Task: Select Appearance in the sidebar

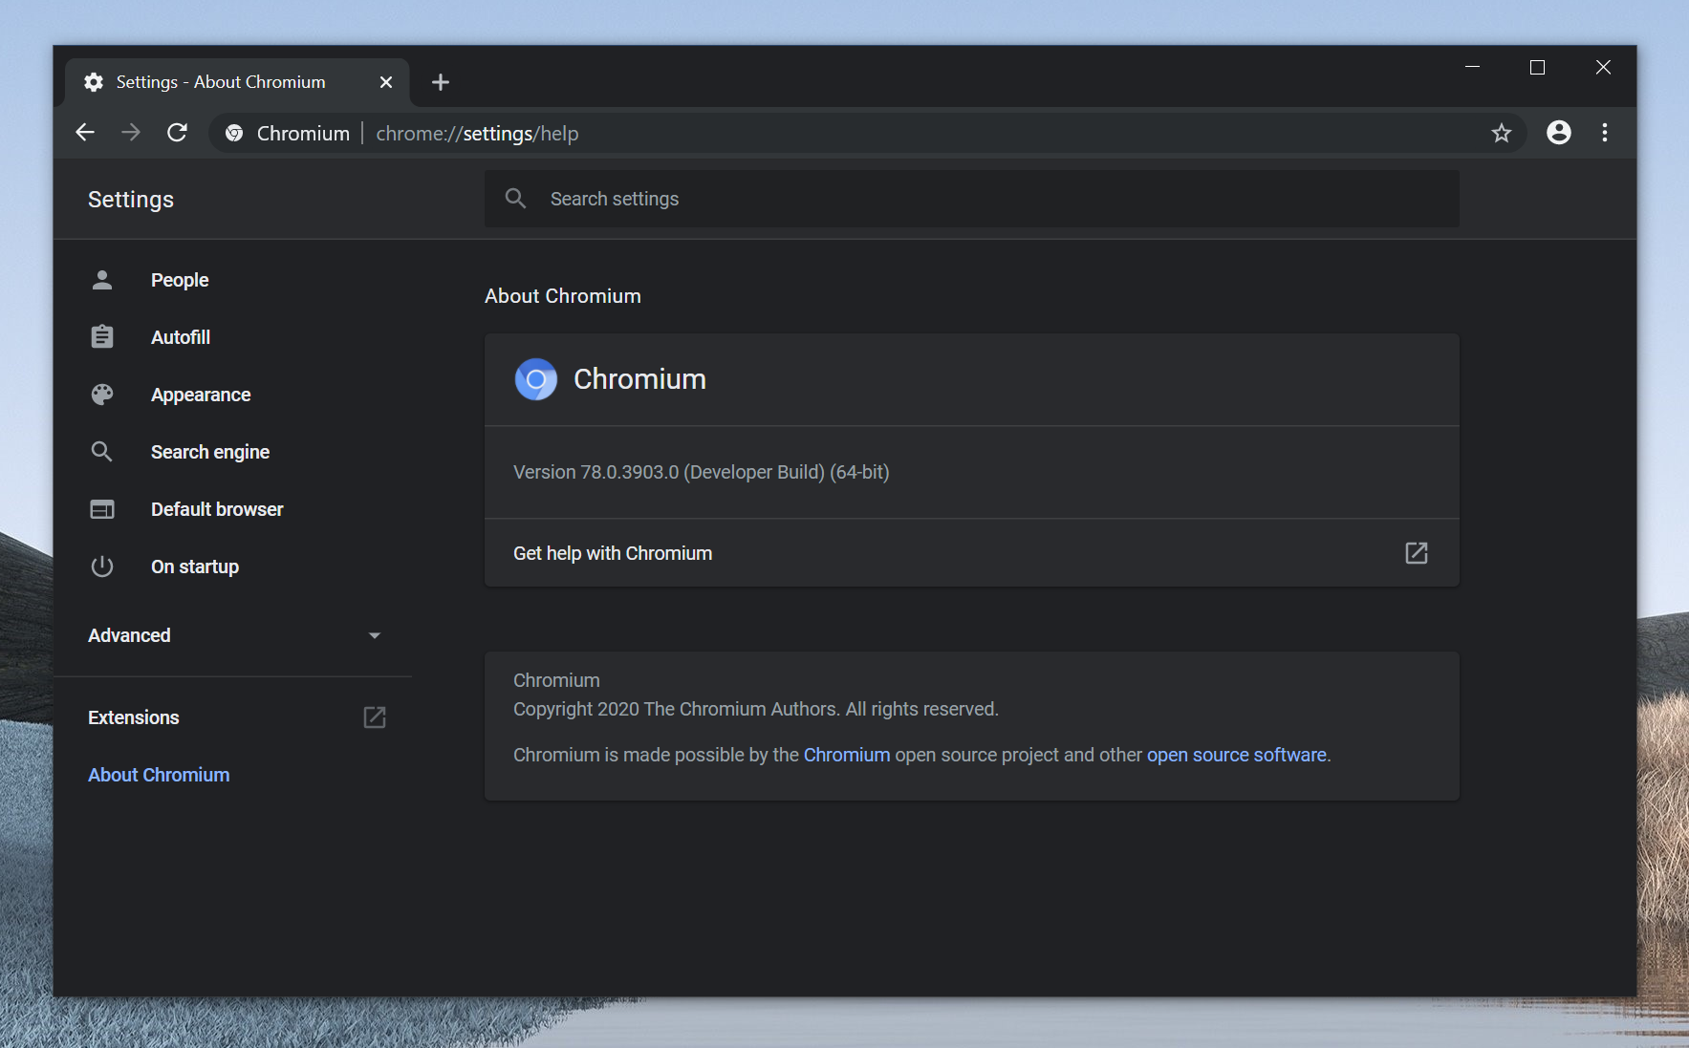Action: [201, 395]
